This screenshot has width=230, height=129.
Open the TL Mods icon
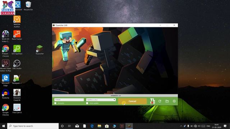click(x=152, y=101)
